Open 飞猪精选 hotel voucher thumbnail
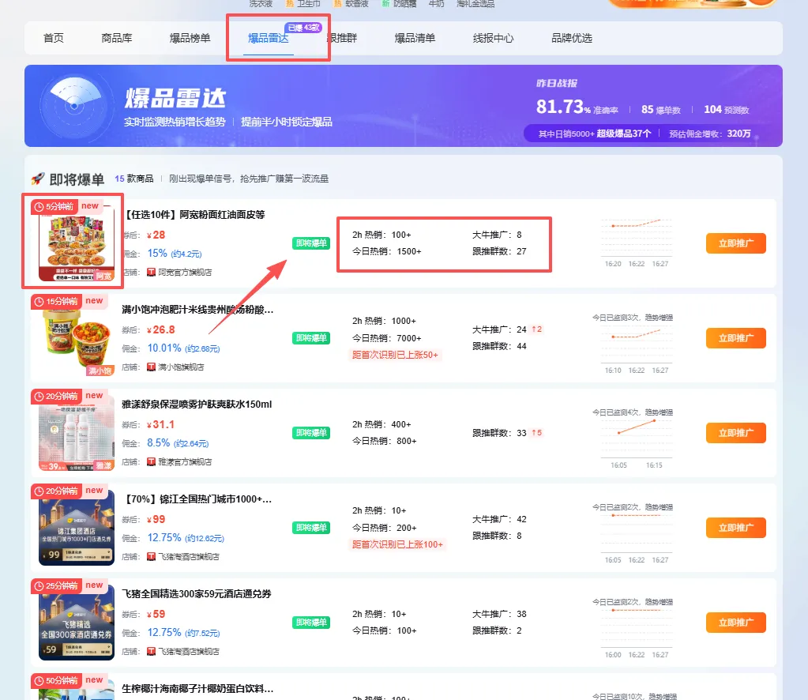Viewport: 808px width, 700px height. [x=77, y=623]
